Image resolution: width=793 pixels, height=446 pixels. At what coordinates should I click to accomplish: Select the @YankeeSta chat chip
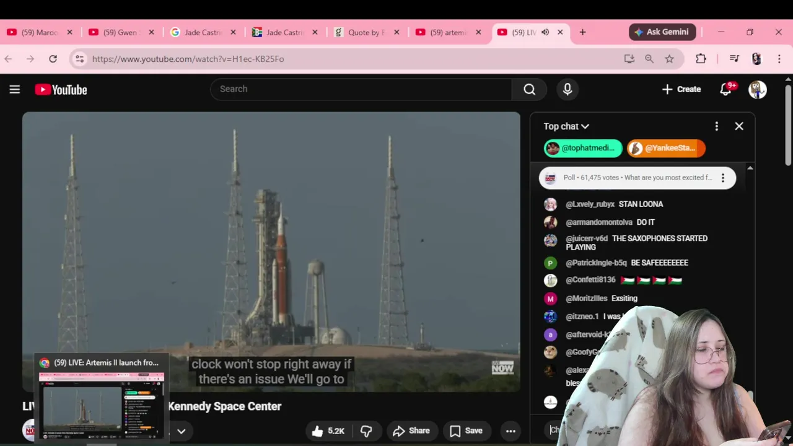[x=666, y=148]
